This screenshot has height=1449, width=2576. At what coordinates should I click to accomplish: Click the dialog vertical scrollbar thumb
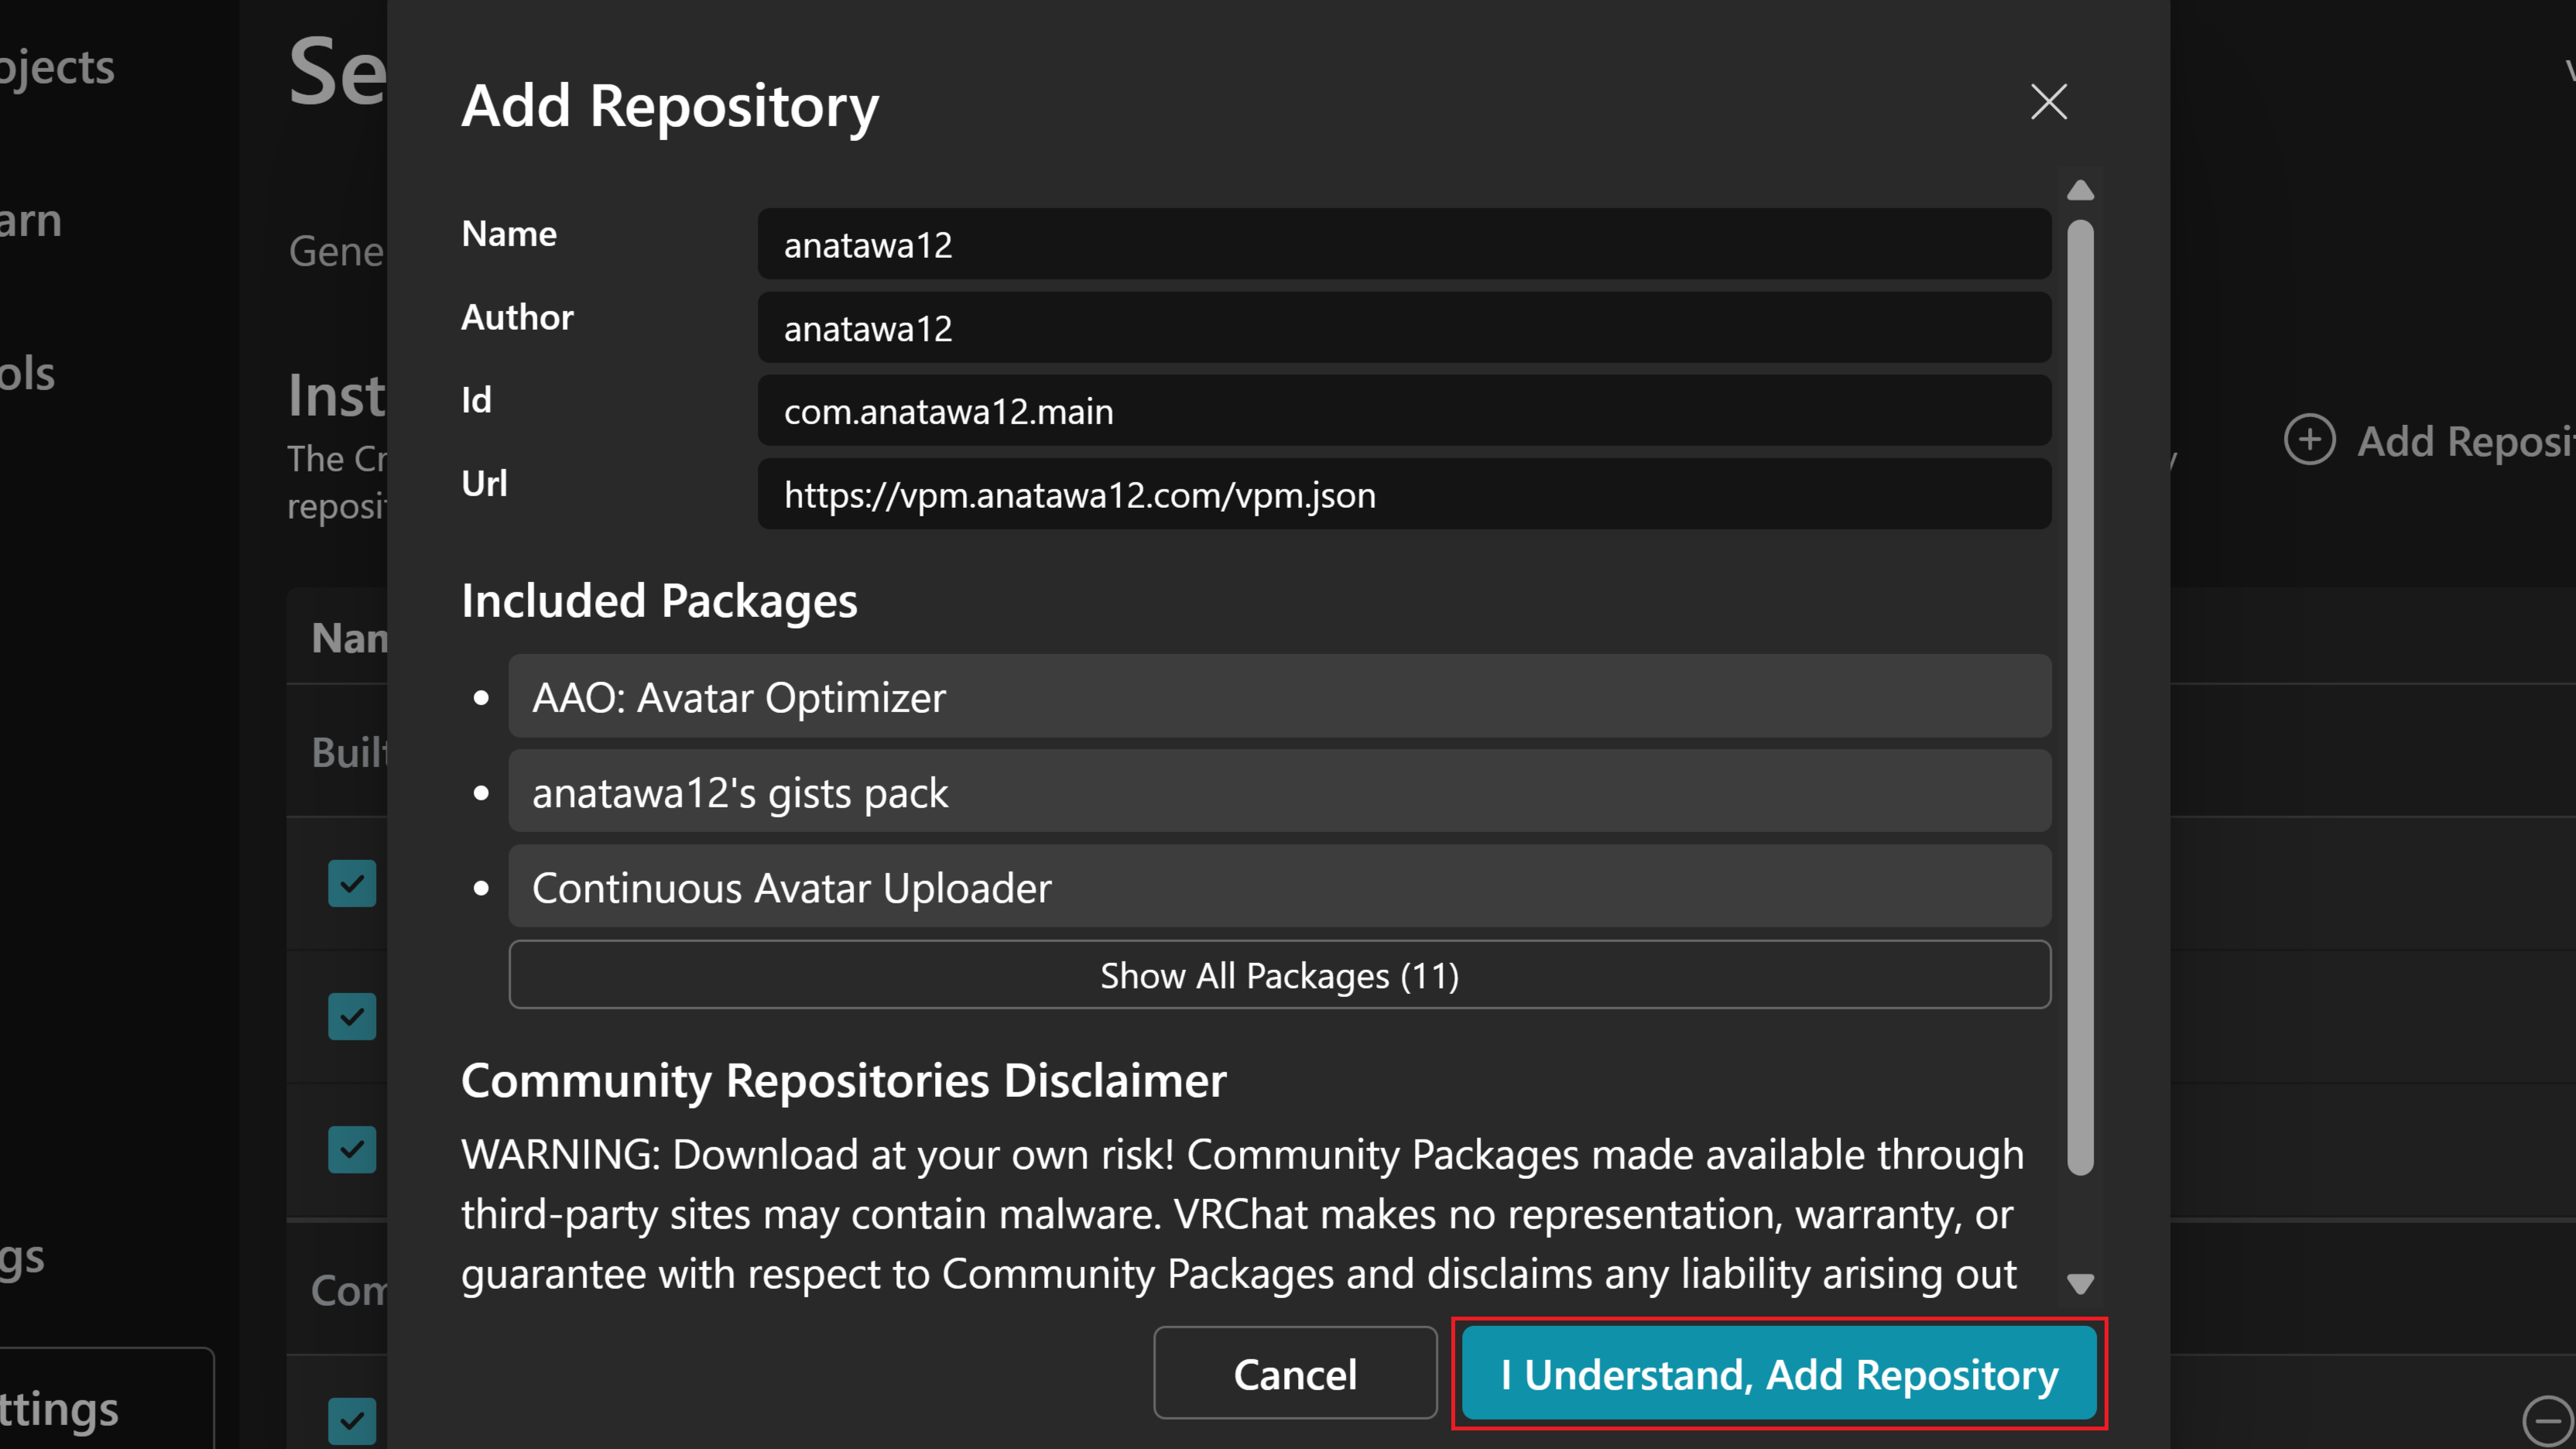(2080, 697)
